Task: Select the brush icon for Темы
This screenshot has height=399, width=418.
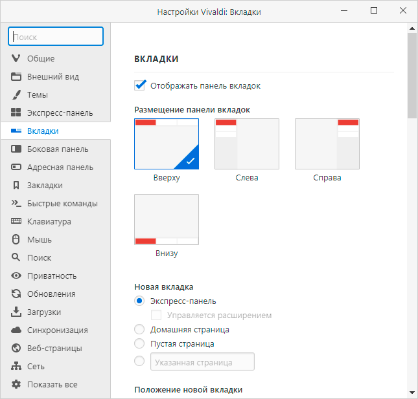Action: pyautogui.click(x=16, y=94)
